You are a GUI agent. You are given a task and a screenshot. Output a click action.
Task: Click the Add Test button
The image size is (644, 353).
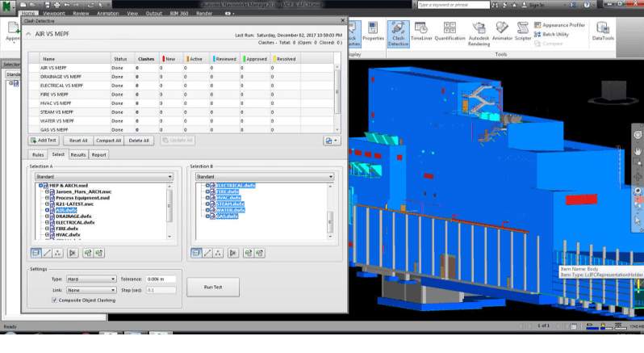(x=44, y=140)
